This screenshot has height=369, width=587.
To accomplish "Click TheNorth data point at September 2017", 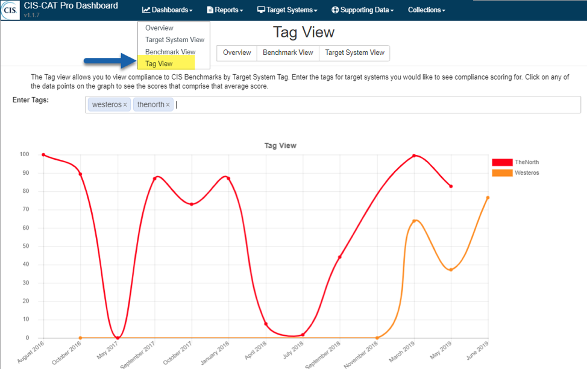I will (x=155, y=178).
